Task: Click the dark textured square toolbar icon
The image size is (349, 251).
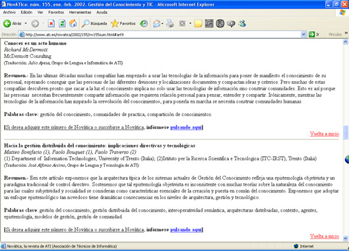Action: (209, 23)
